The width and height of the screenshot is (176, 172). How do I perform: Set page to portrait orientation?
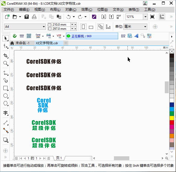point(83,27)
